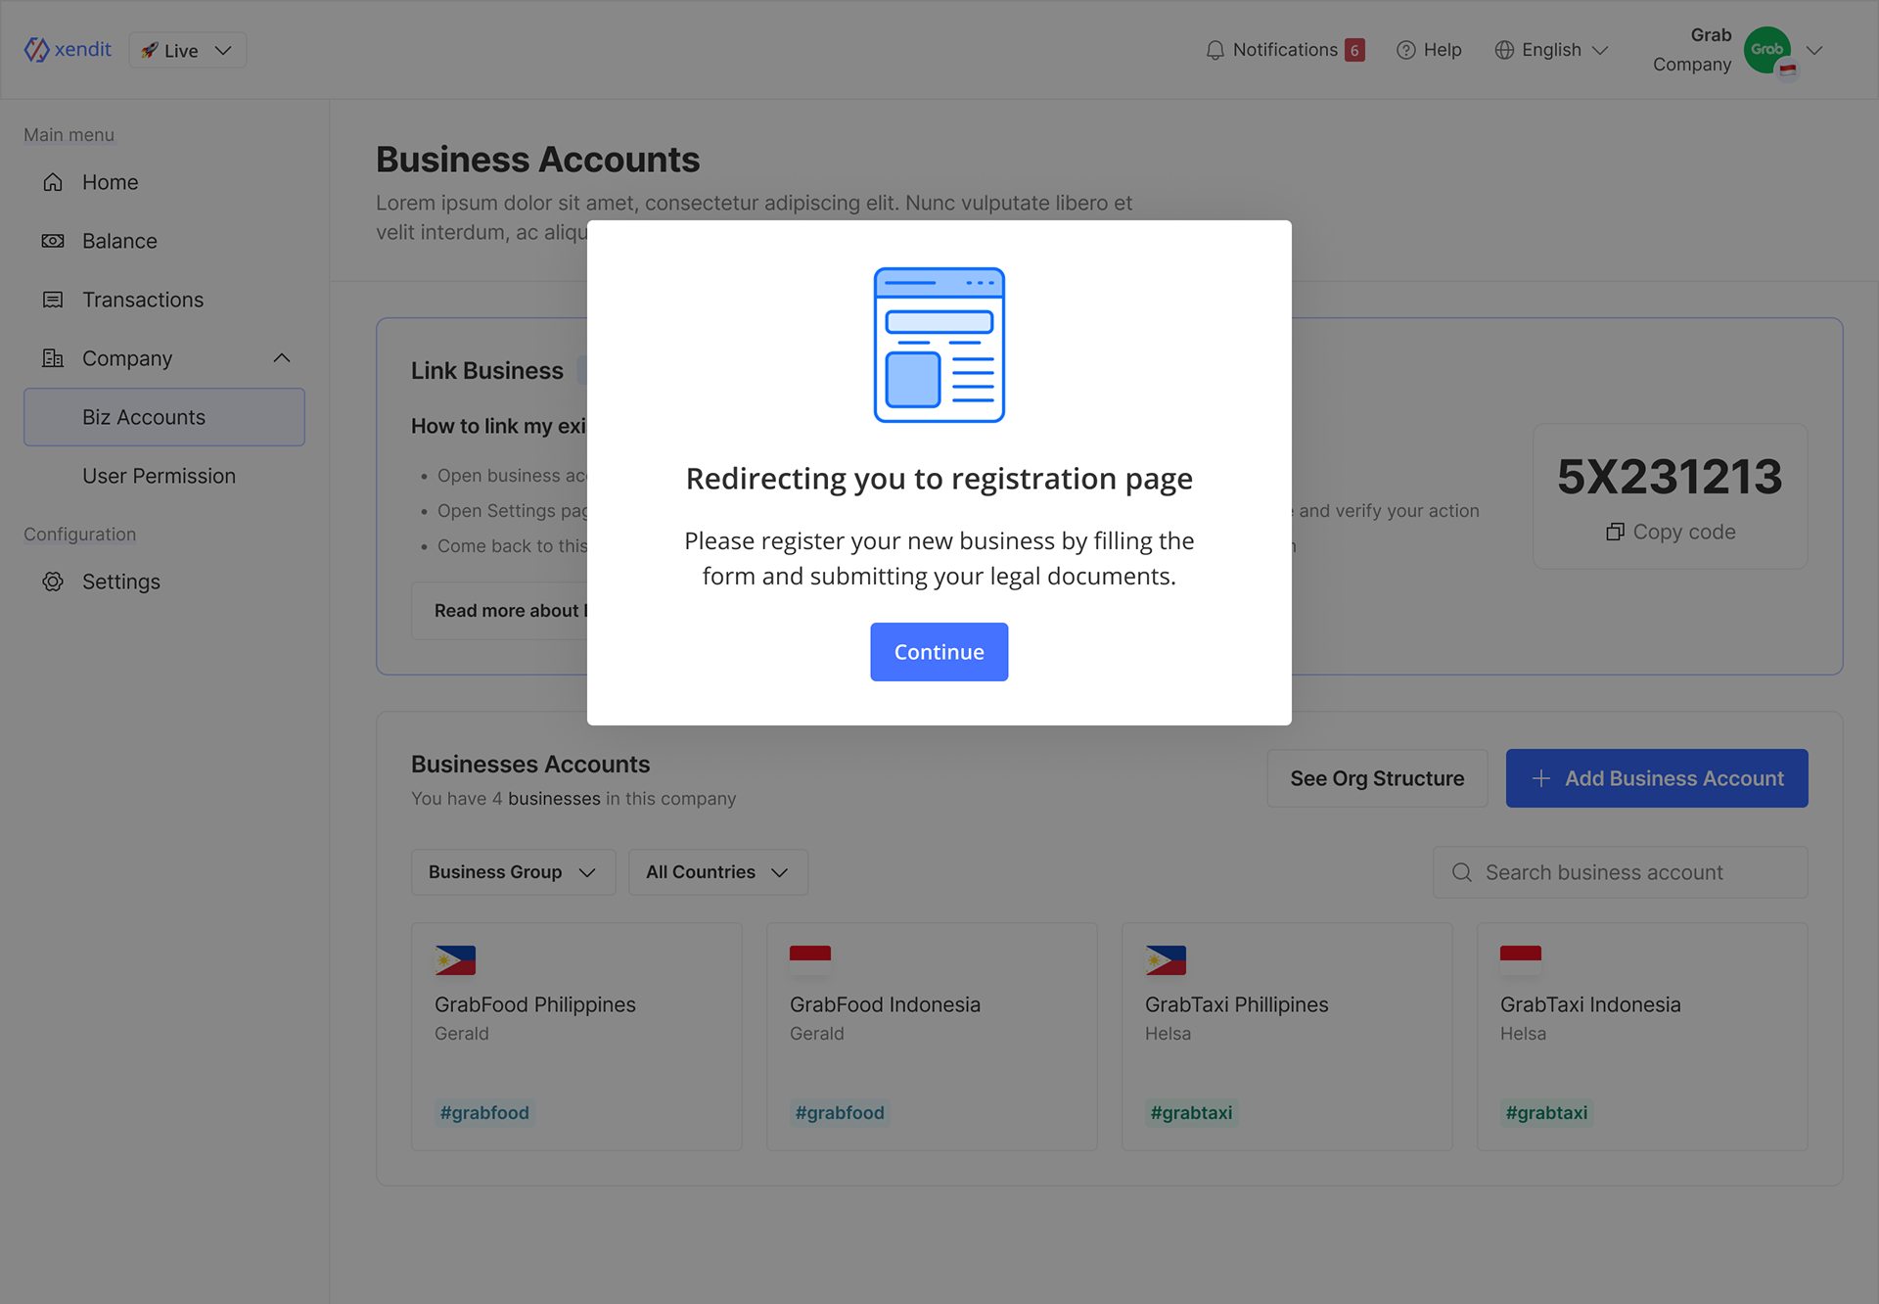Collapse the Company menu chevron

pos(282,358)
